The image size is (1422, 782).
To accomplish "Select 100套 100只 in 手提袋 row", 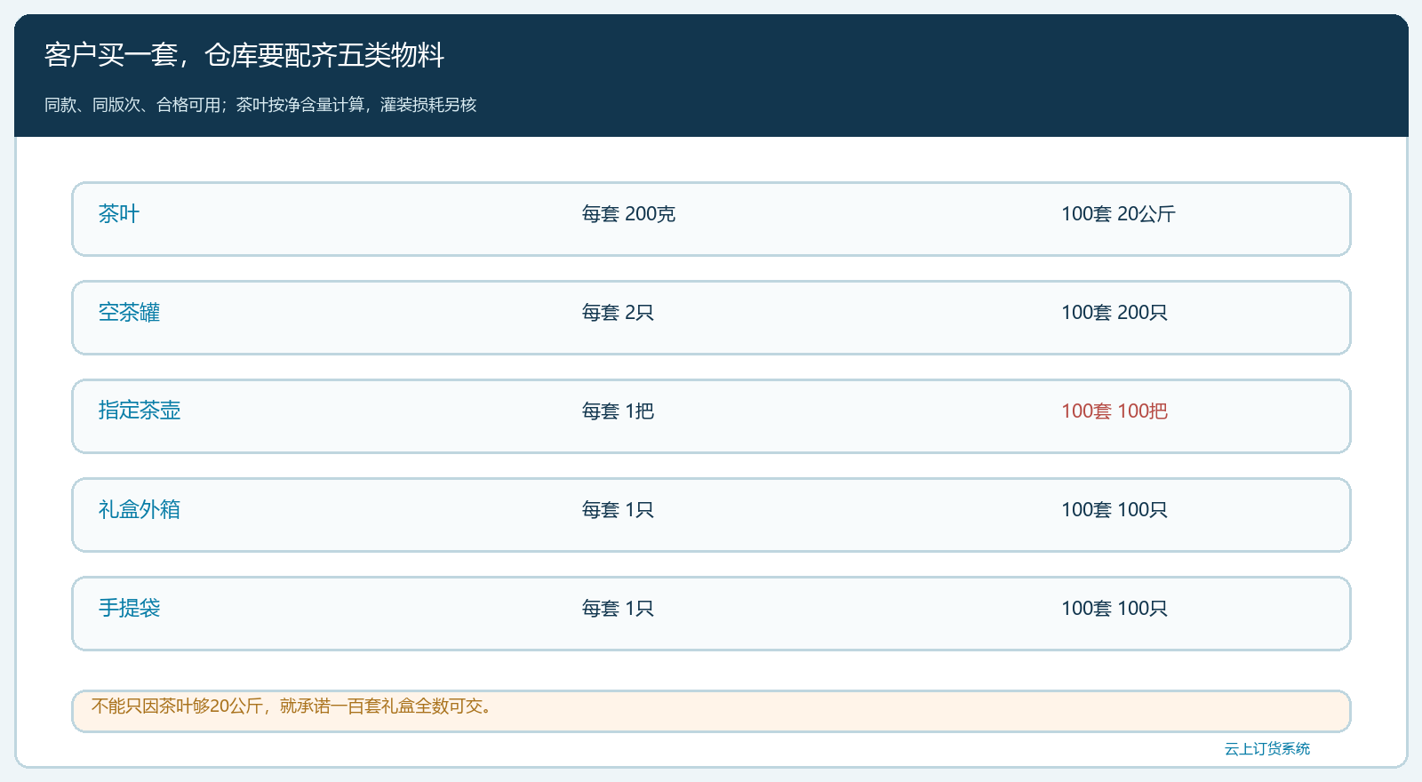I will coord(1114,609).
